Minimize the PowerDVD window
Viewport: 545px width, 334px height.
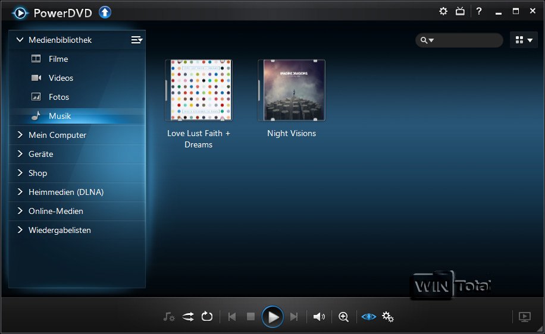[499, 12]
